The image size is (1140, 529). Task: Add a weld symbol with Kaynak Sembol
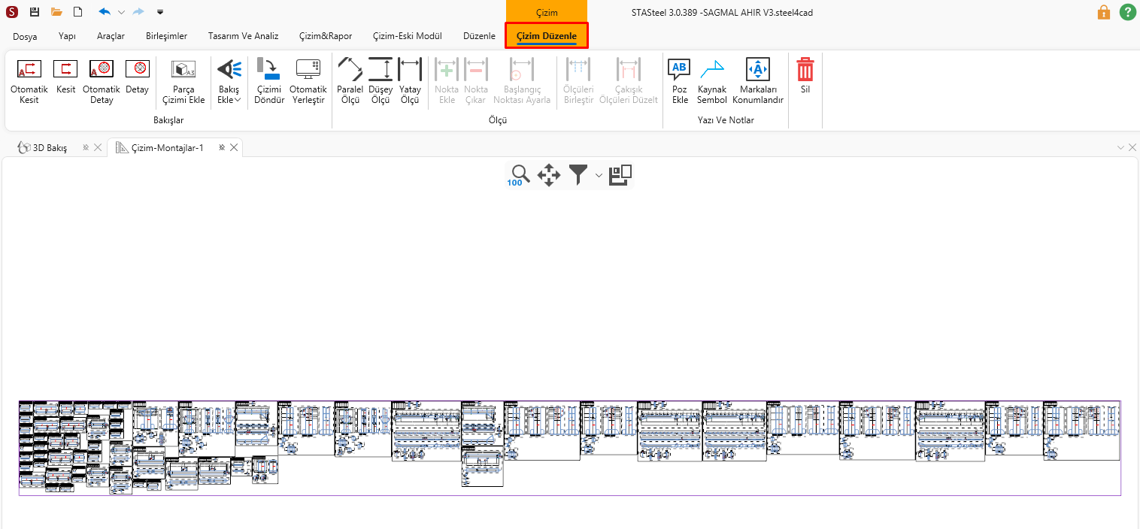(711, 81)
